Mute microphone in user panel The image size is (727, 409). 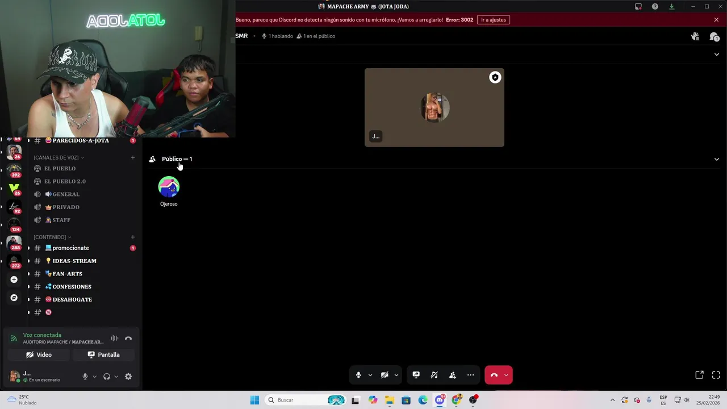pyautogui.click(x=85, y=377)
